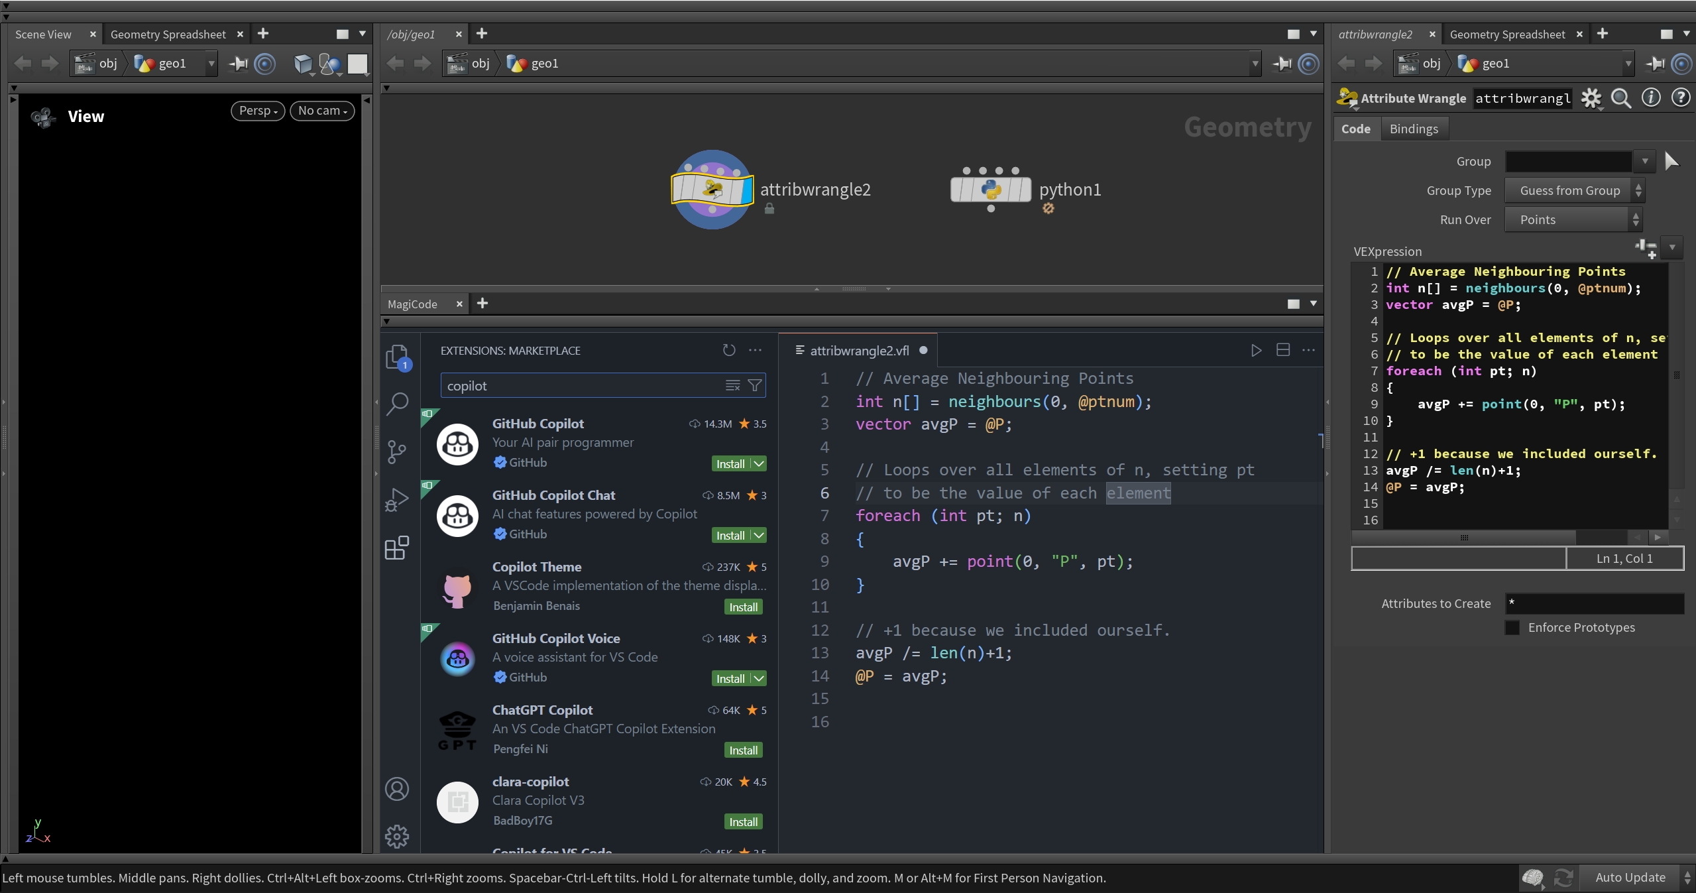1696x893 pixels.
Task: Select the Geometry Spreadsheet tab beside Scene View
Action: 168,34
